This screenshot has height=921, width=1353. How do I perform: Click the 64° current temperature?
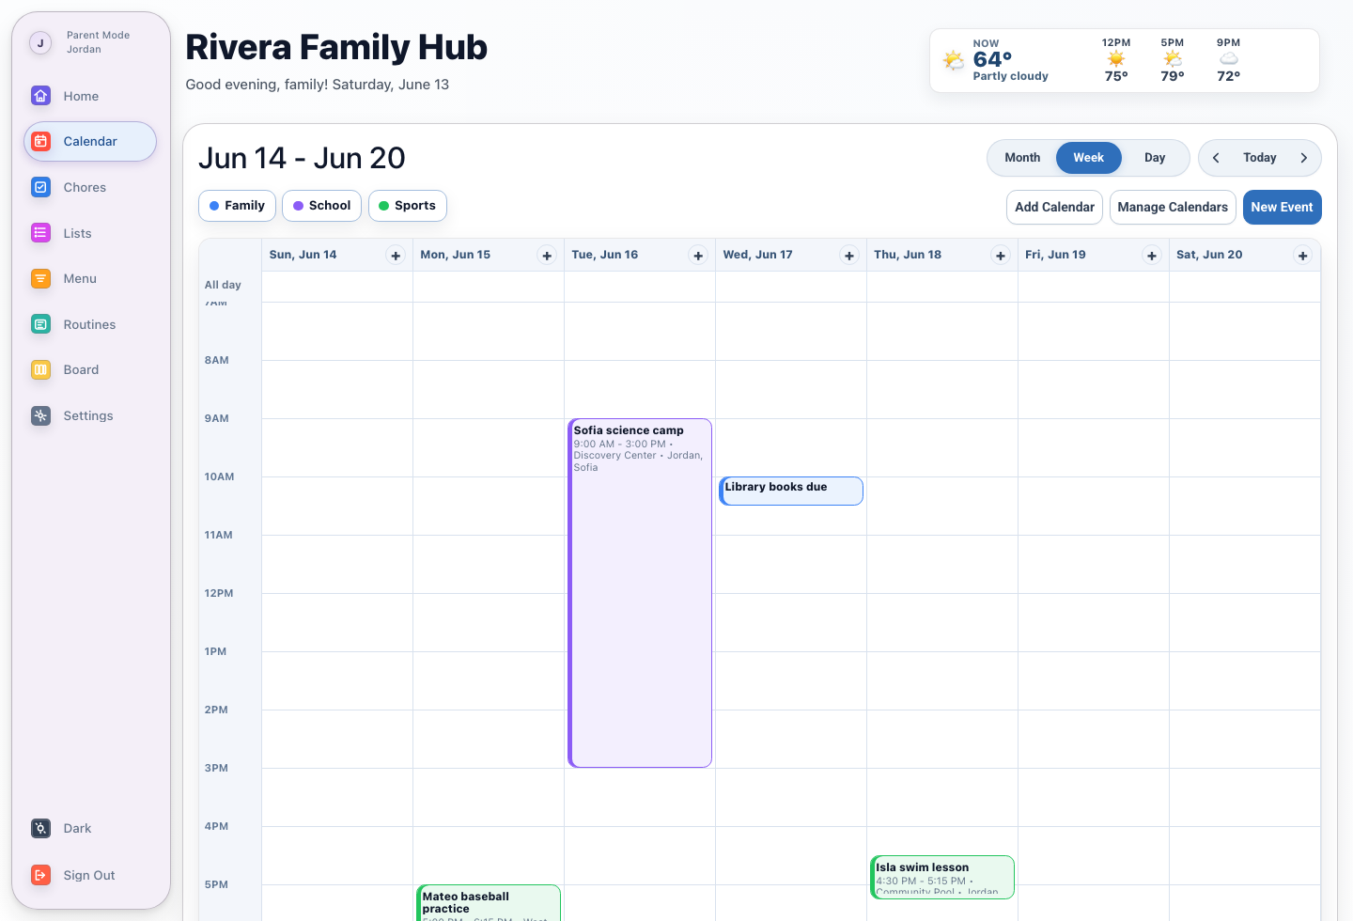[x=992, y=59]
